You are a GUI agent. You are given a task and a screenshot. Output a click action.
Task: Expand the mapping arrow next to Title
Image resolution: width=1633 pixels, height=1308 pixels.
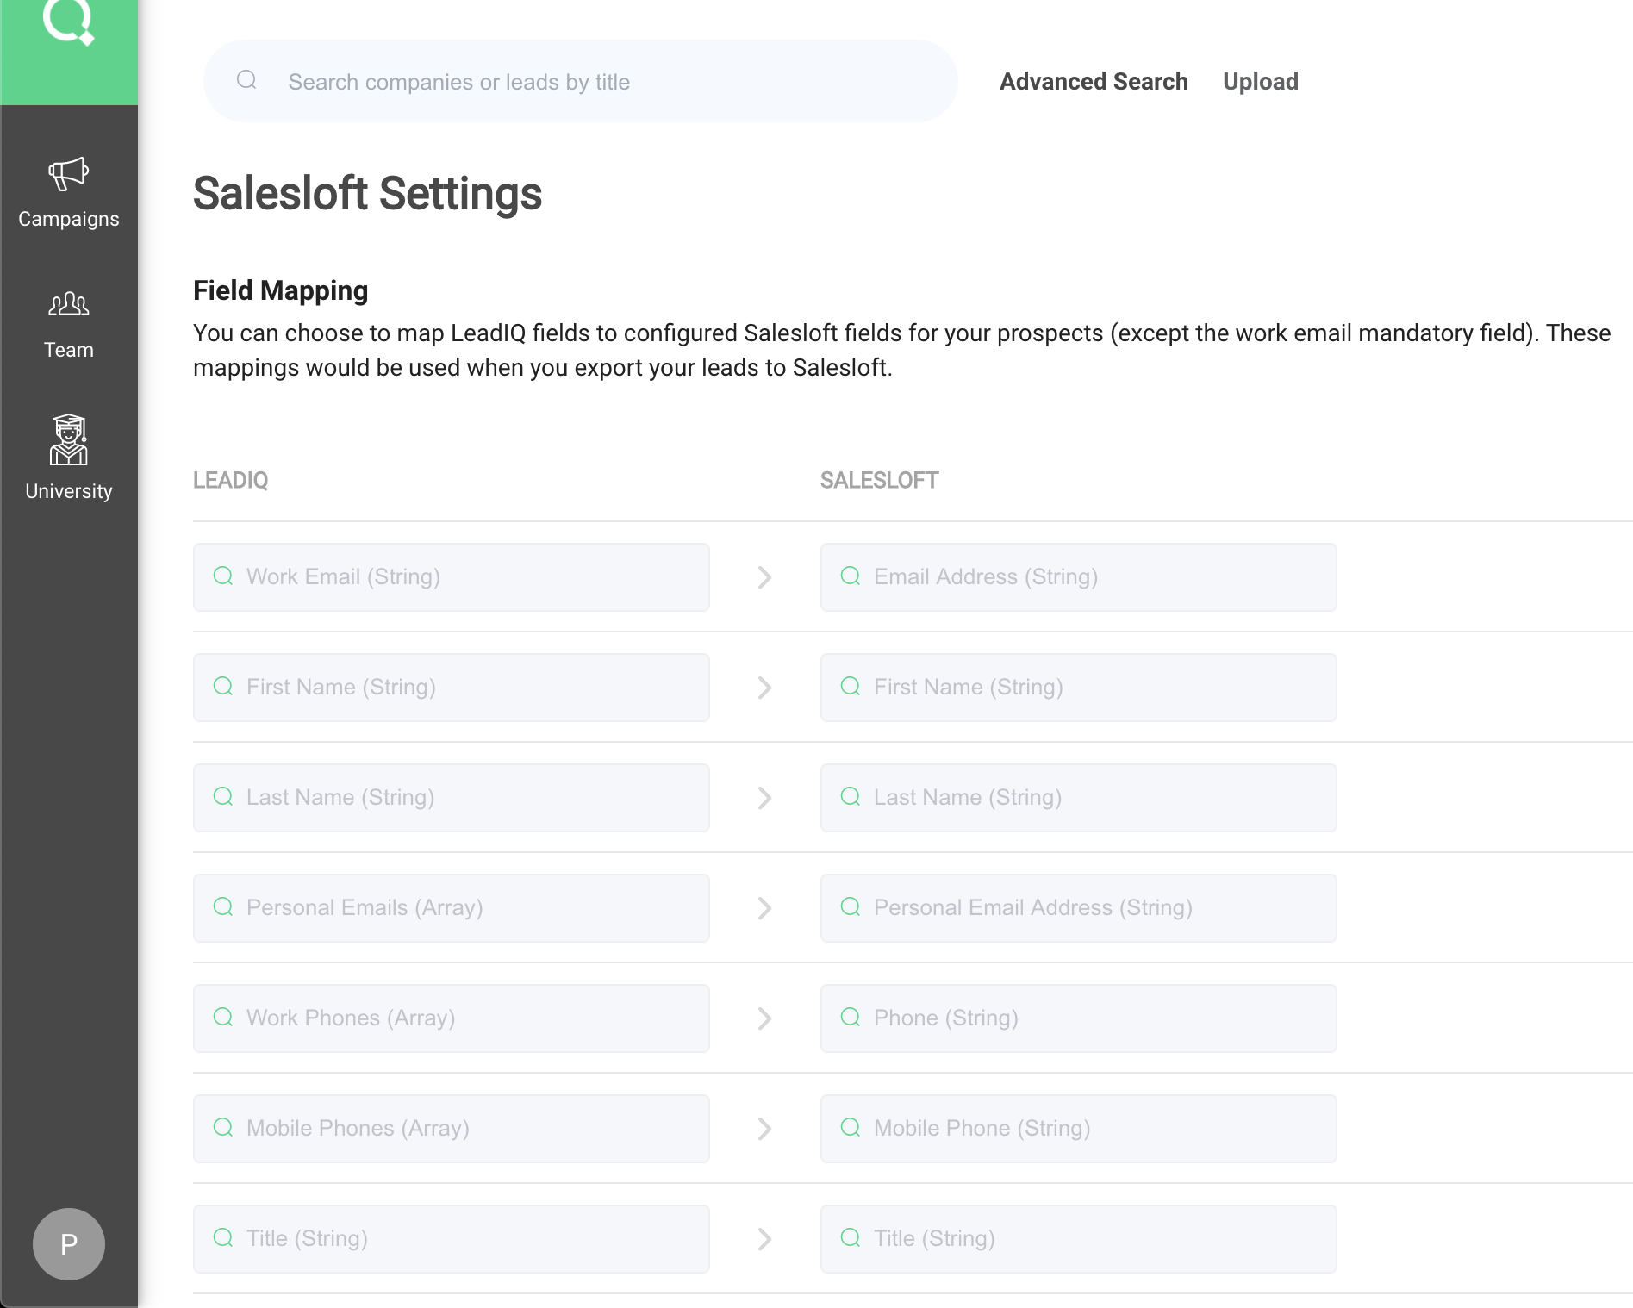pyautogui.click(x=764, y=1238)
